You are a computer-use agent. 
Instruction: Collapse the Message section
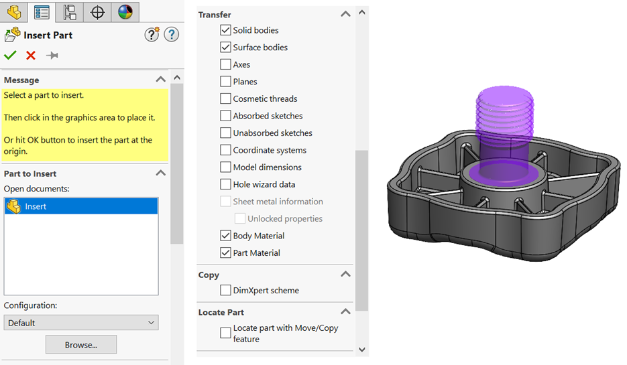(161, 80)
